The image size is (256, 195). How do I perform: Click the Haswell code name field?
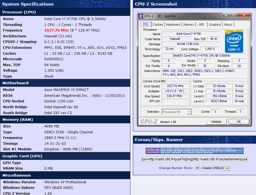click(x=177, y=39)
